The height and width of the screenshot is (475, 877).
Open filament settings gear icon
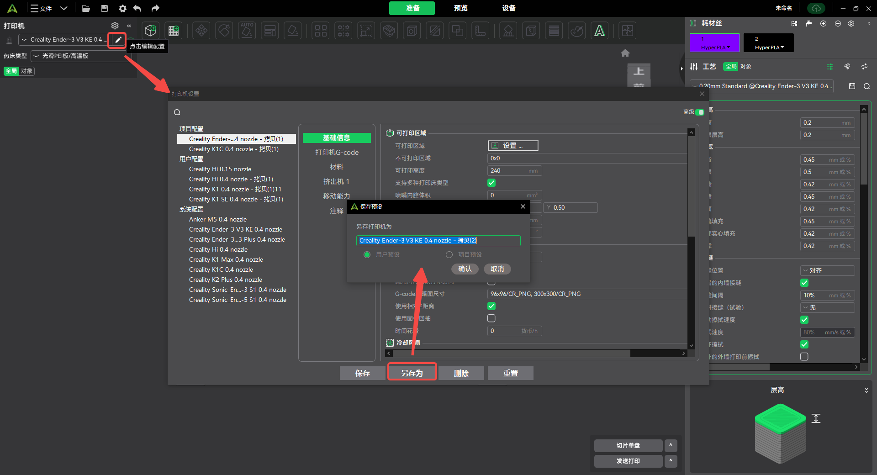851,23
